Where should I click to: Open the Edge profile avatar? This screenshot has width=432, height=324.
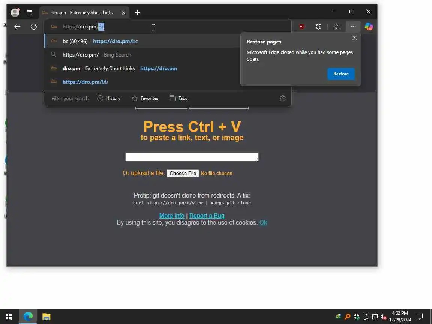pyautogui.click(x=15, y=12)
